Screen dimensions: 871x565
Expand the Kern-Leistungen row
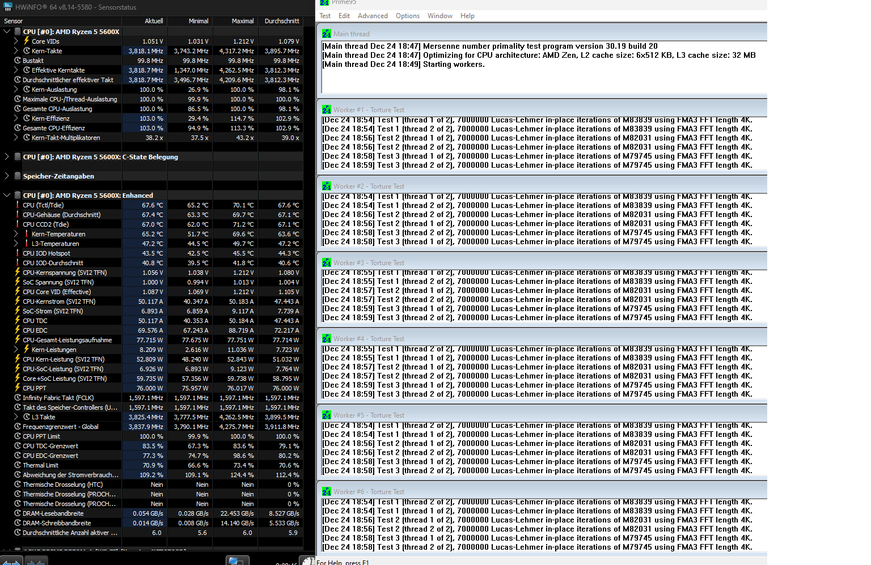click(16, 350)
